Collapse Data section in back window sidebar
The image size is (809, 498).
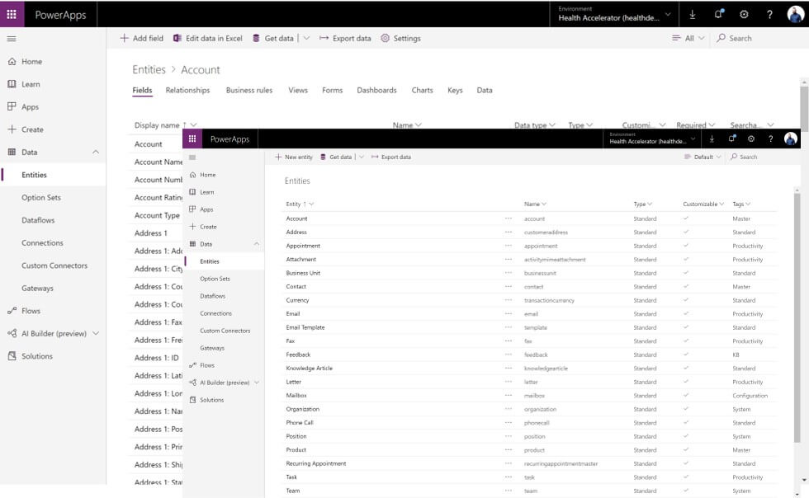tap(96, 152)
